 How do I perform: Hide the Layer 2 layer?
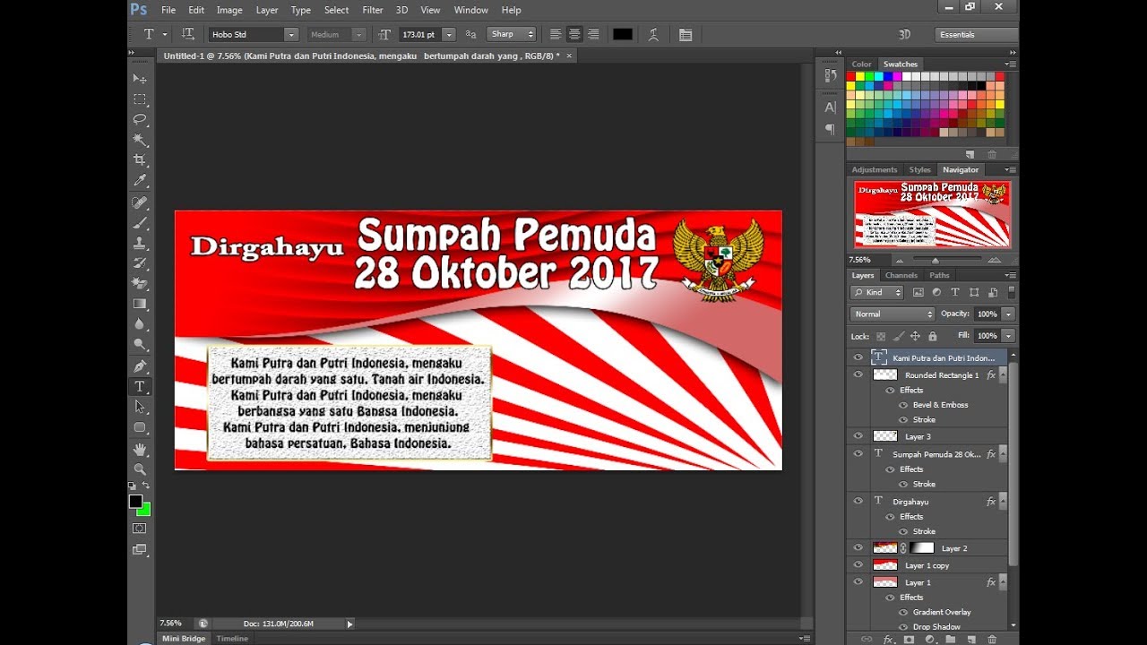pos(858,548)
